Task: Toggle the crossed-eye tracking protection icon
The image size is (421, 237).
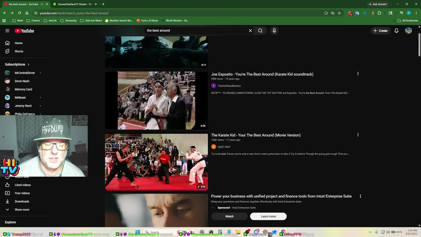Action: [333, 13]
